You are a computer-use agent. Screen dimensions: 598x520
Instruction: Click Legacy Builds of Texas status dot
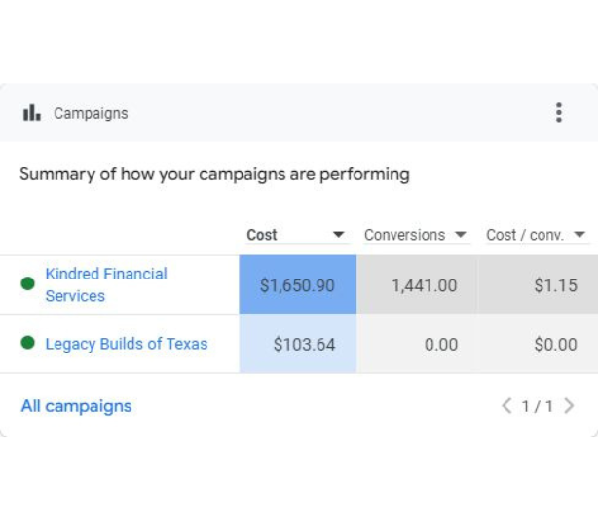coord(27,343)
